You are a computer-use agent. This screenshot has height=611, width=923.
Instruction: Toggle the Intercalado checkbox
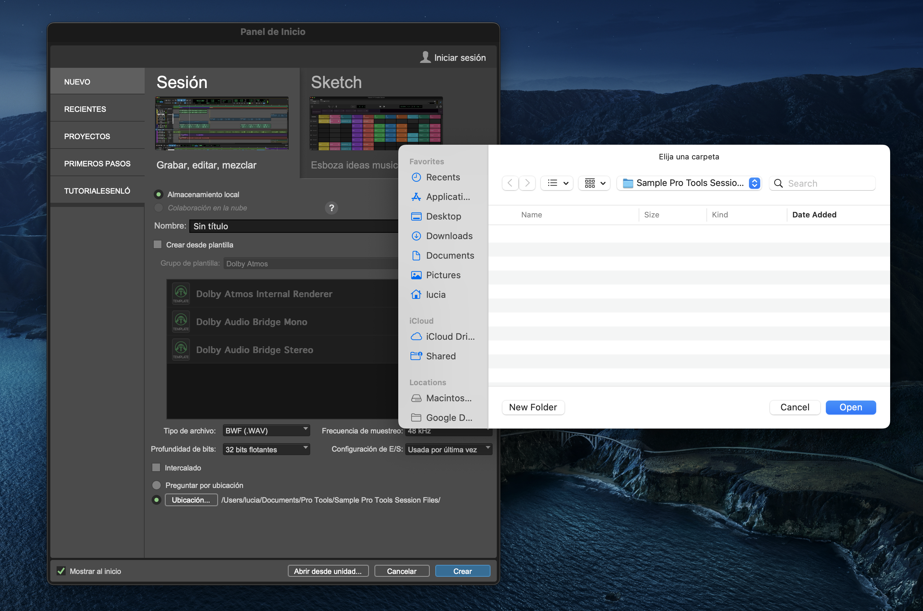tap(156, 468)
